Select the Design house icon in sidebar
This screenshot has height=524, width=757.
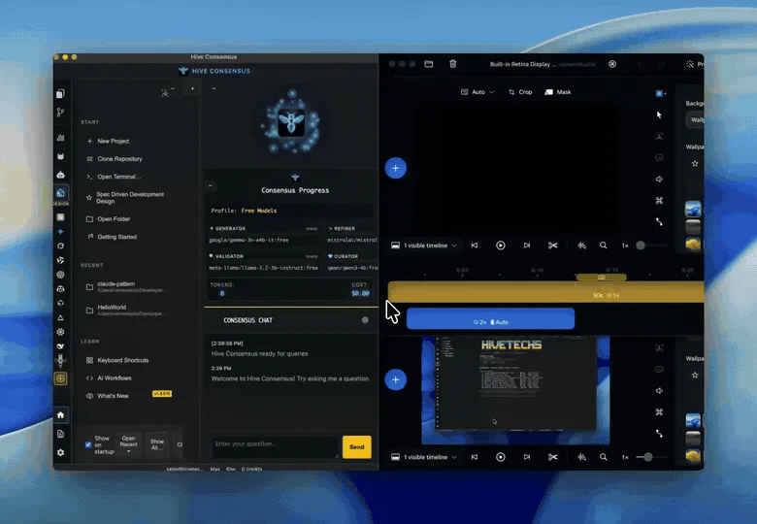60,193
